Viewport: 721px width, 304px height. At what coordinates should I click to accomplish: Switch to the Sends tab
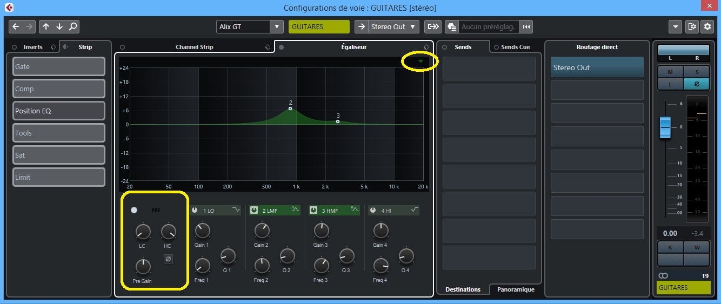(x=463, y=47)
